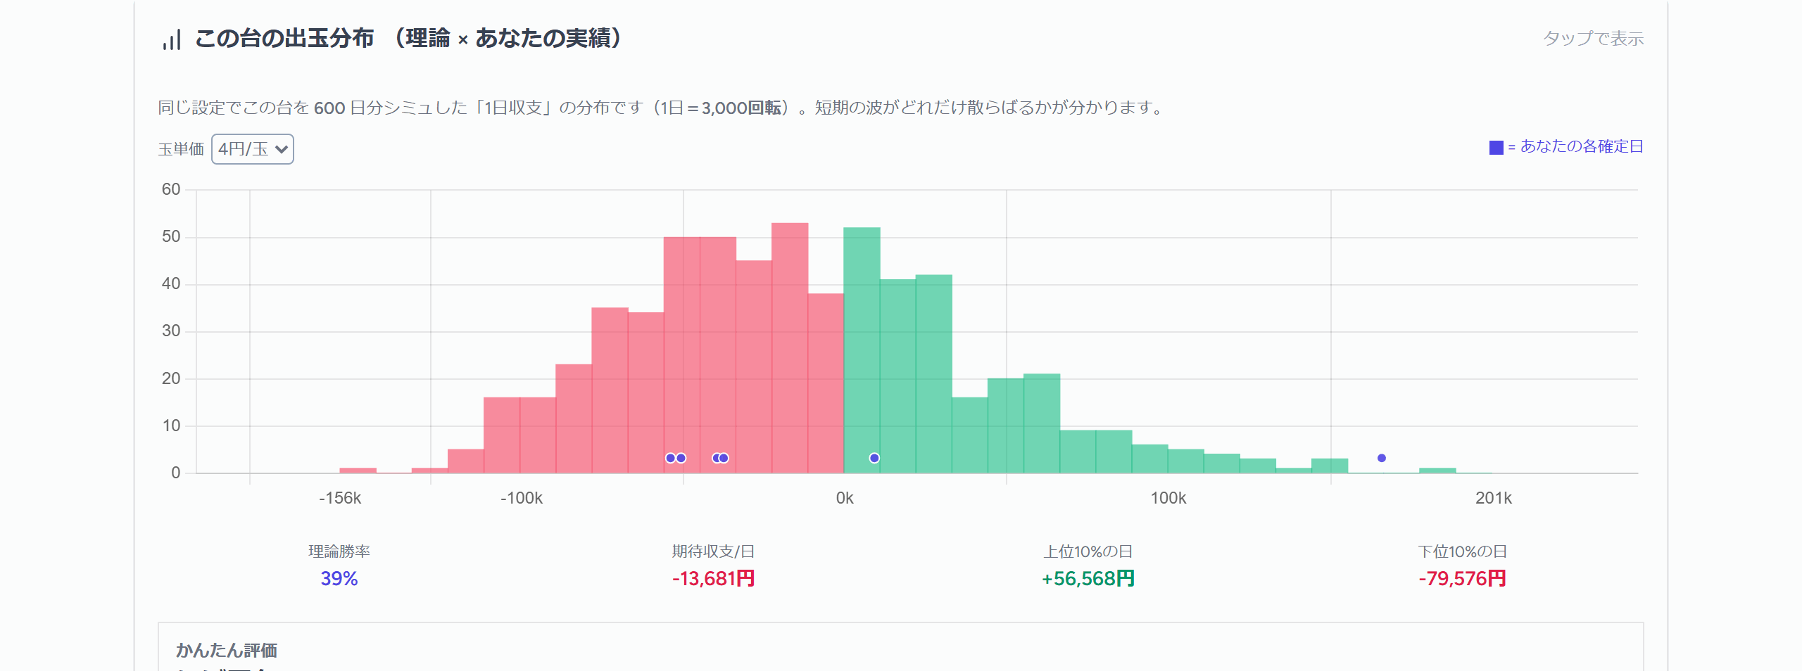This screenshot has width=1802, height=671.
Task: Click the 上位10%の日 value +56,568円
Action: coord(1088,578)
